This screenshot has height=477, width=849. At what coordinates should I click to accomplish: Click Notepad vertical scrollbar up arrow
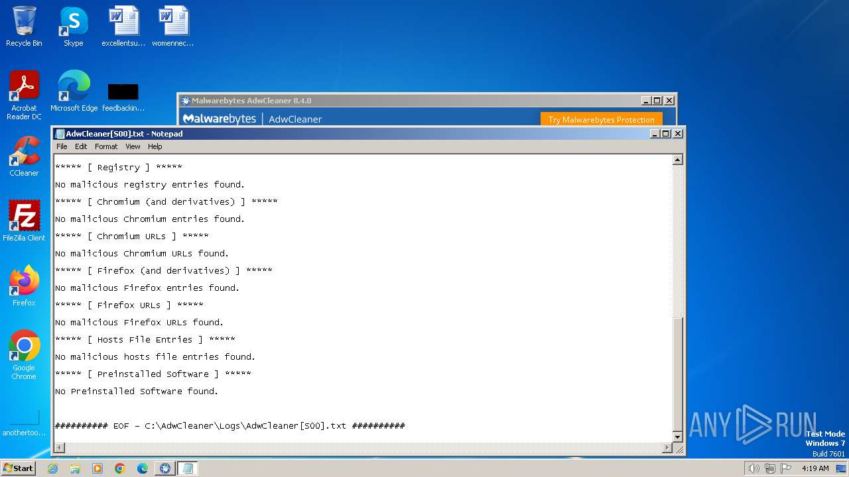677,160
